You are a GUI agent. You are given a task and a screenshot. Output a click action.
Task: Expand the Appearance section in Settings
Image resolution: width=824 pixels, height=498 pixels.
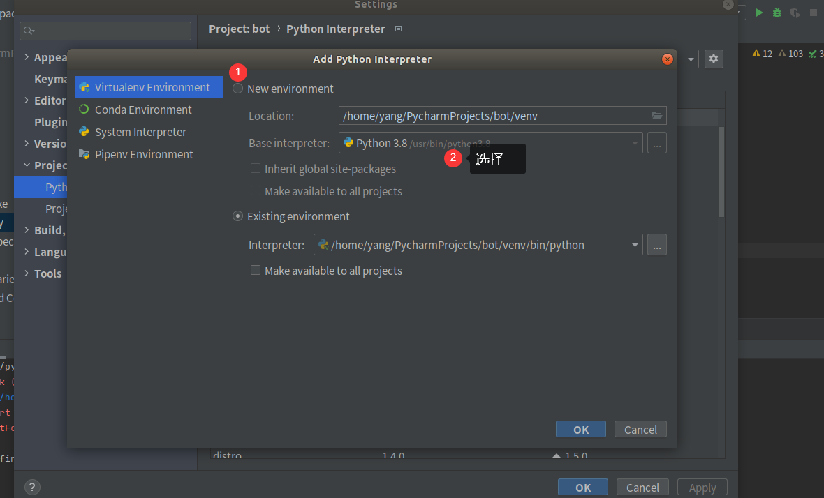(27, 56)
